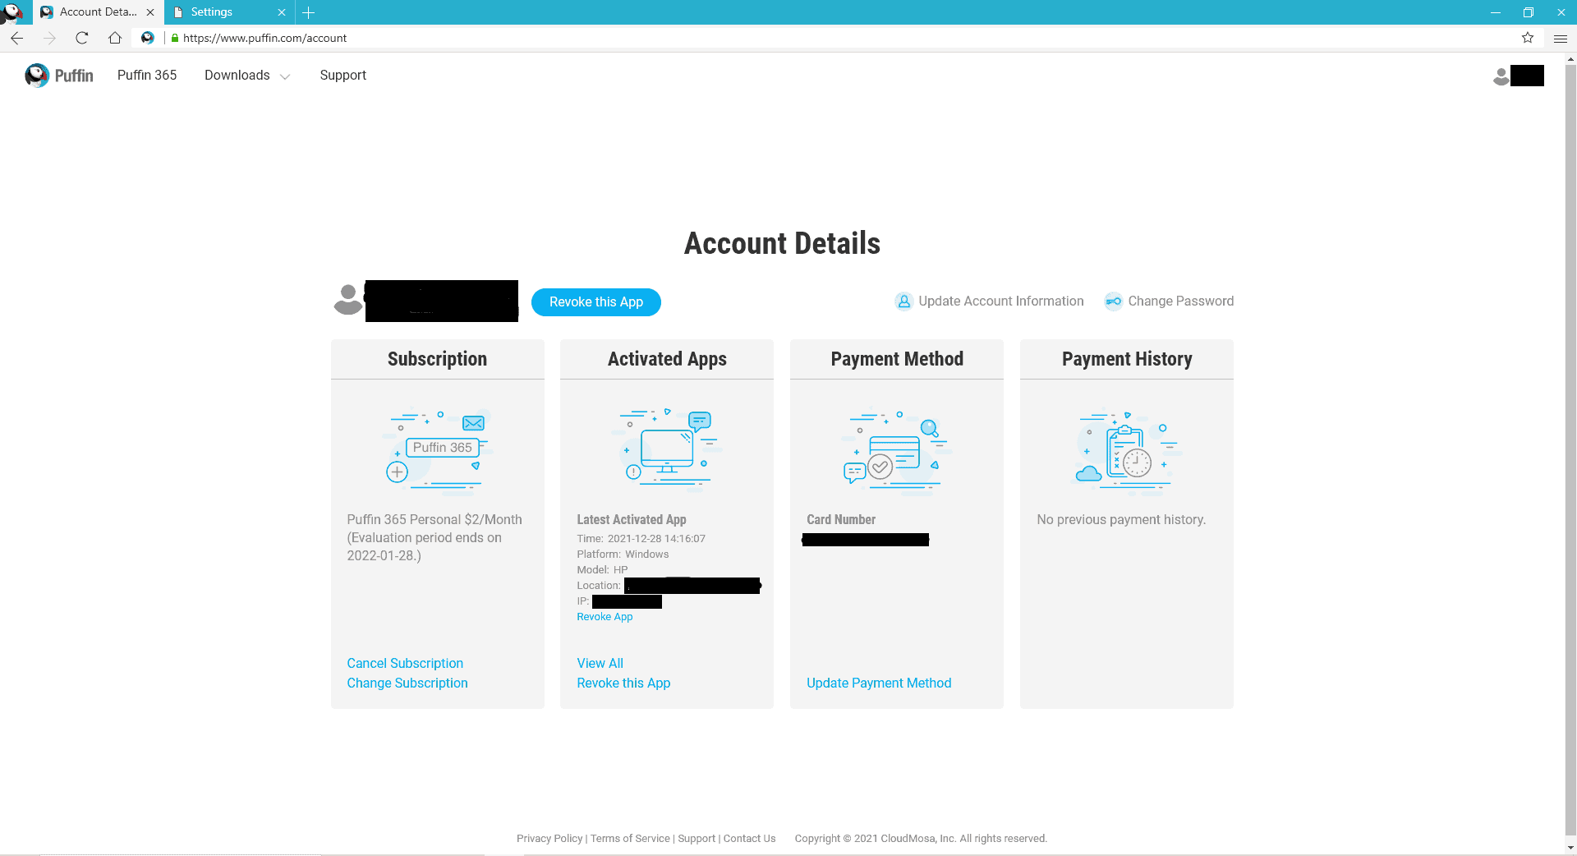Close the Account Details tab
Viewport: 1577px width, 856px height.
pyautogui.click(x=150, y=12)
